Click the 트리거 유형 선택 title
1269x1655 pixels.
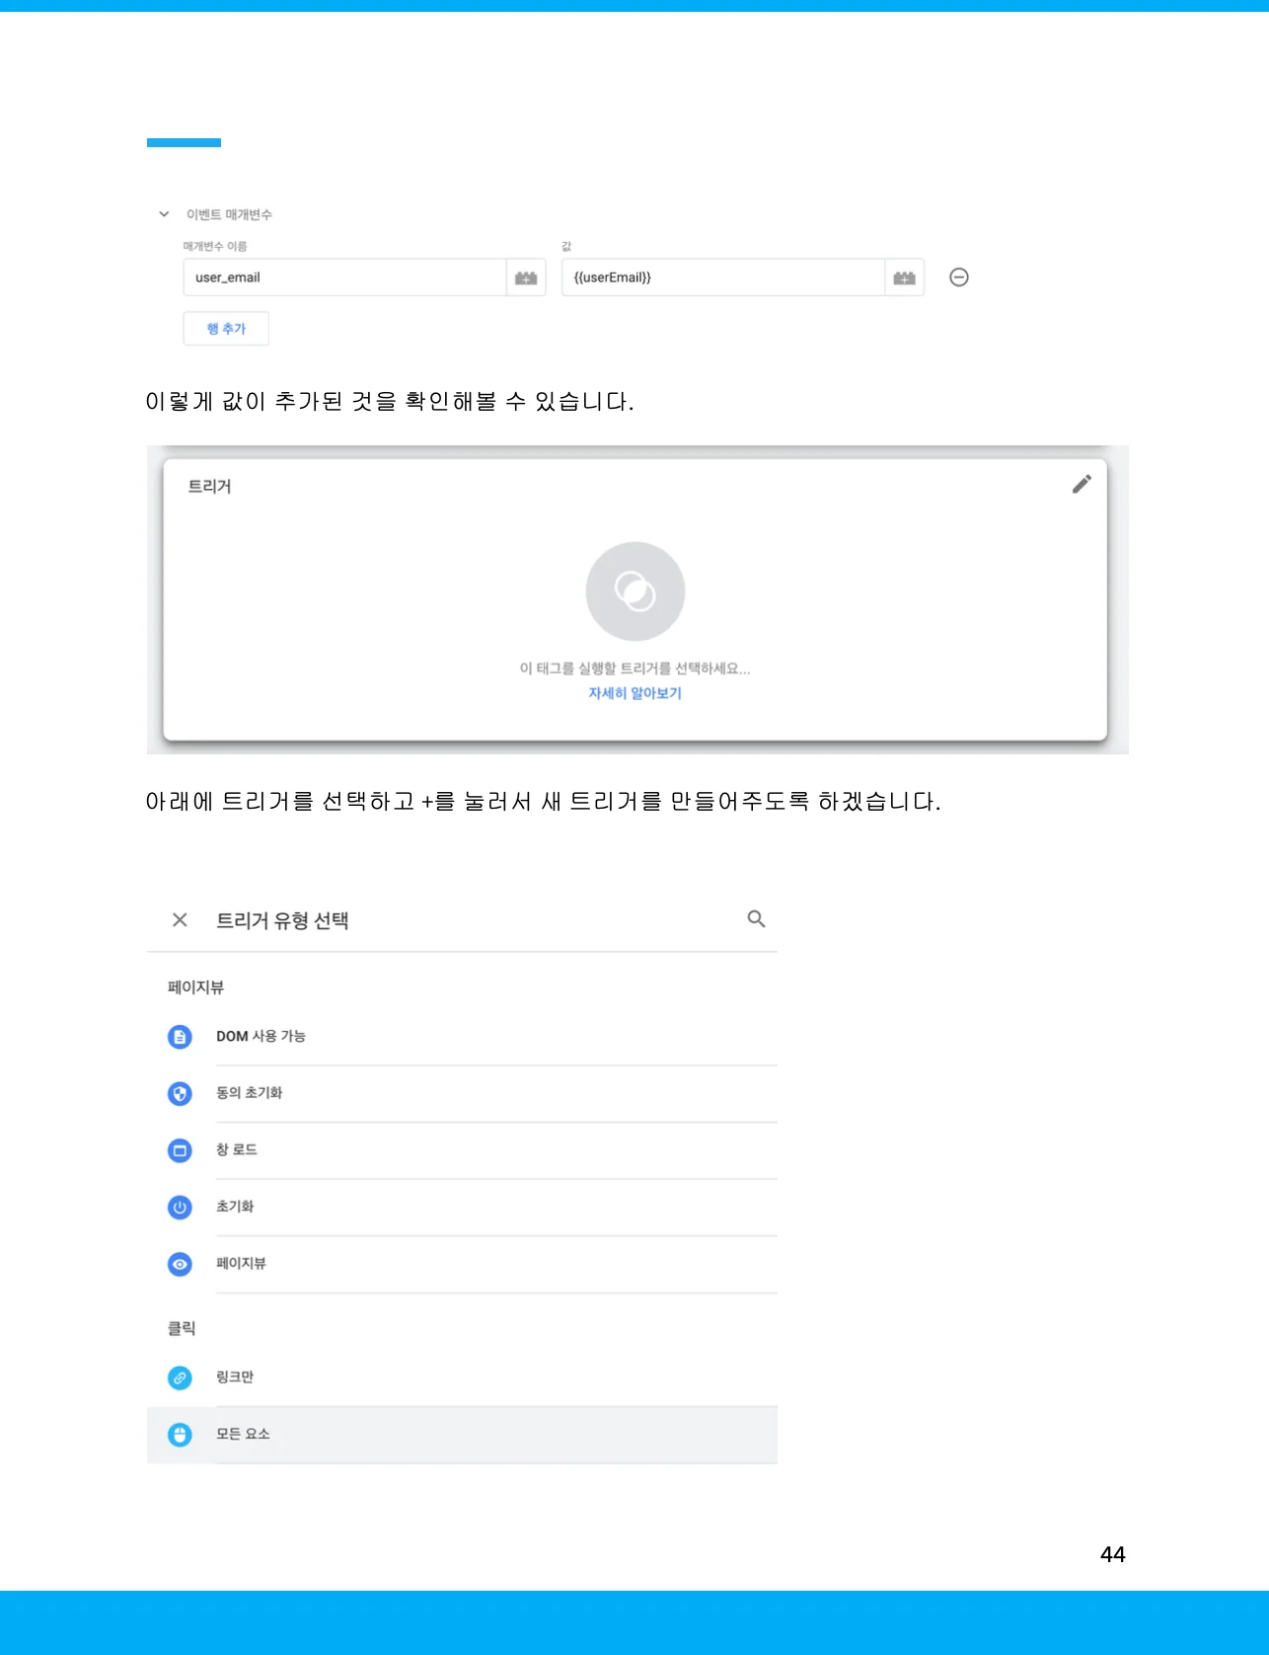pyautogui.click(x=282, y=920)
